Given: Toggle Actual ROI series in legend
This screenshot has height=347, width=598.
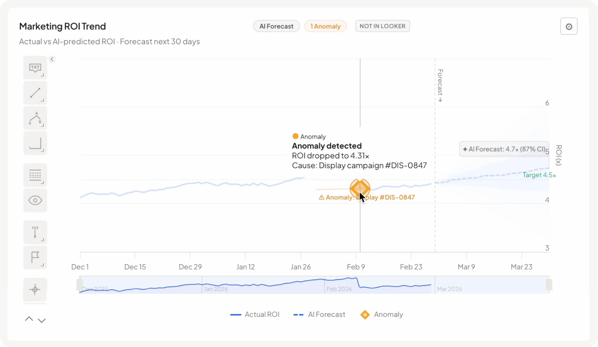Looking at the screenshot, I should 255,315.
